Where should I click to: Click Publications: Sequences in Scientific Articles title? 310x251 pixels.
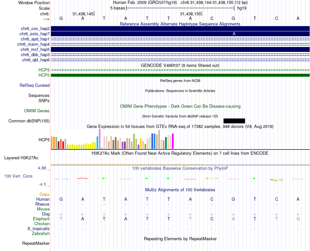tap(180, 91)
